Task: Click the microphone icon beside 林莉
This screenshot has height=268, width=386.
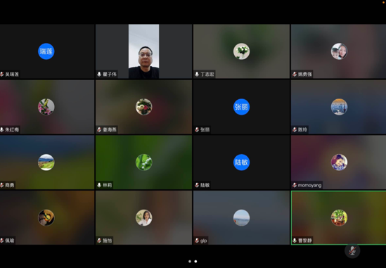Action: (x=99, y=185)
